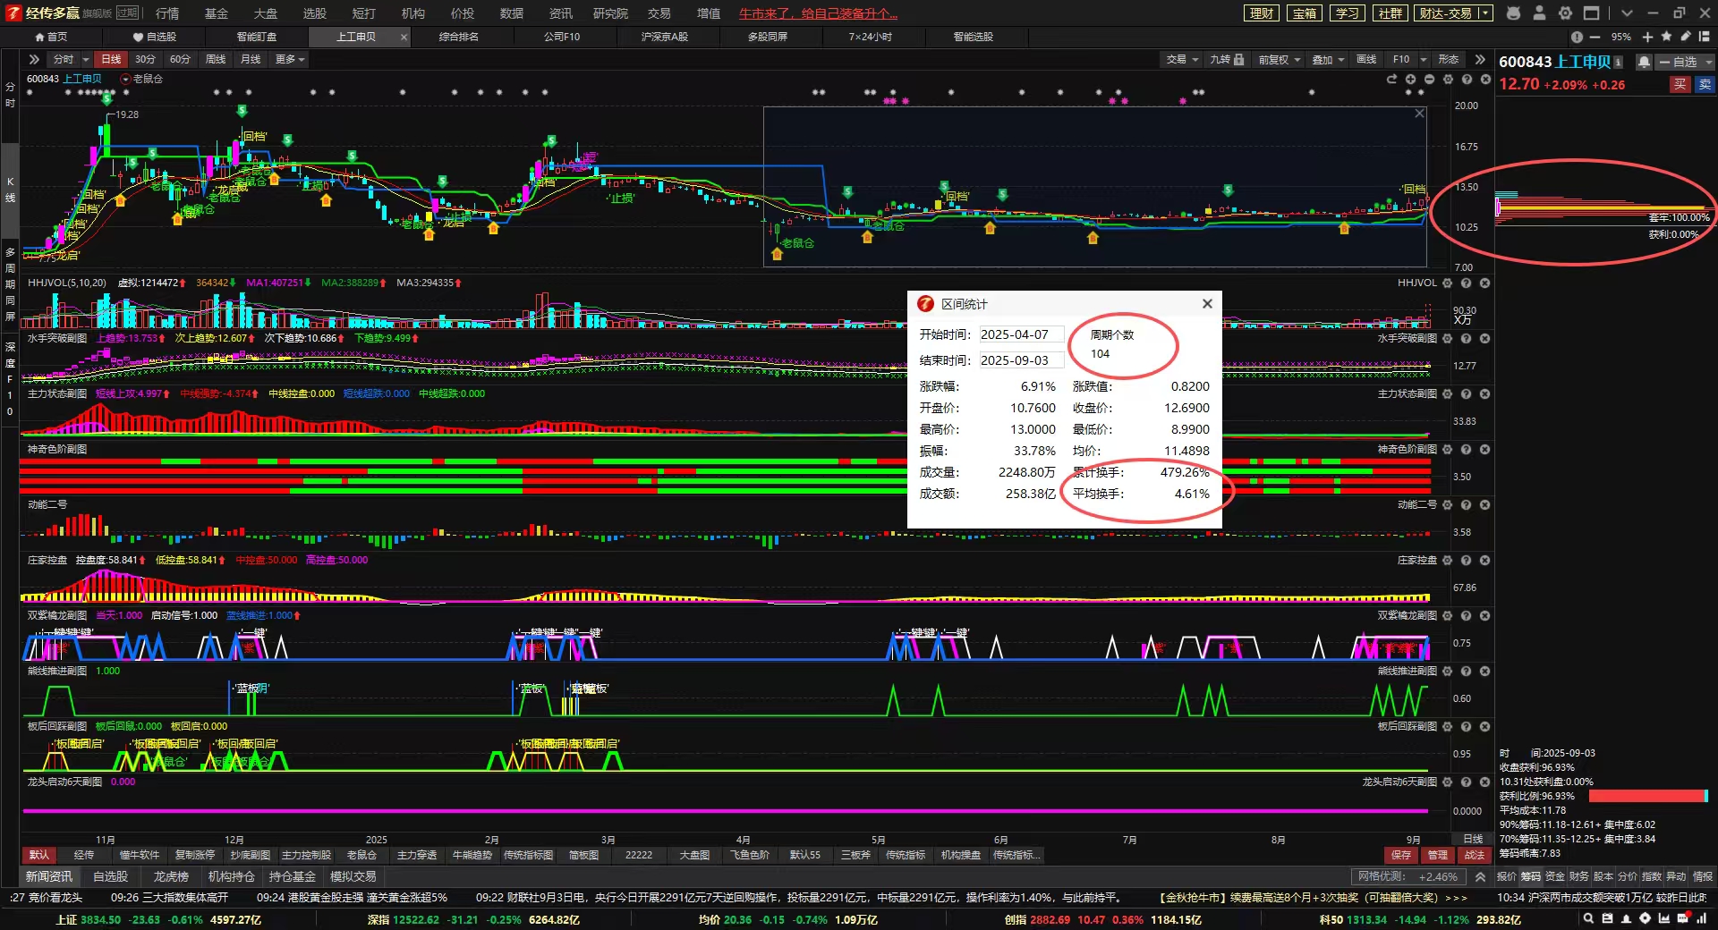Open the 研究院 menu
The height and width of the screenshot is (930, 1718).
[x=610, y=13]
